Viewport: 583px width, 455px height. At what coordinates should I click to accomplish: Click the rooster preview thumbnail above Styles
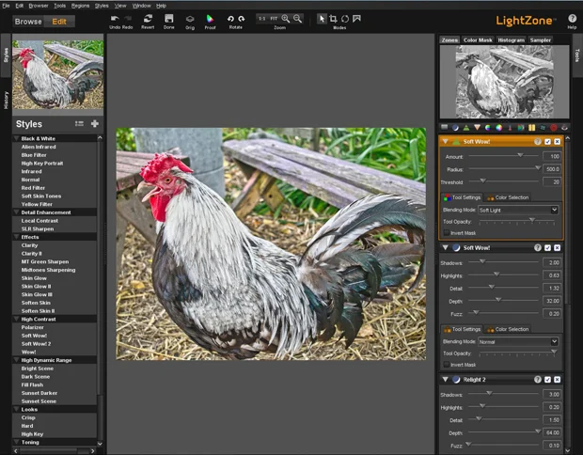click(x=57, y=74)
